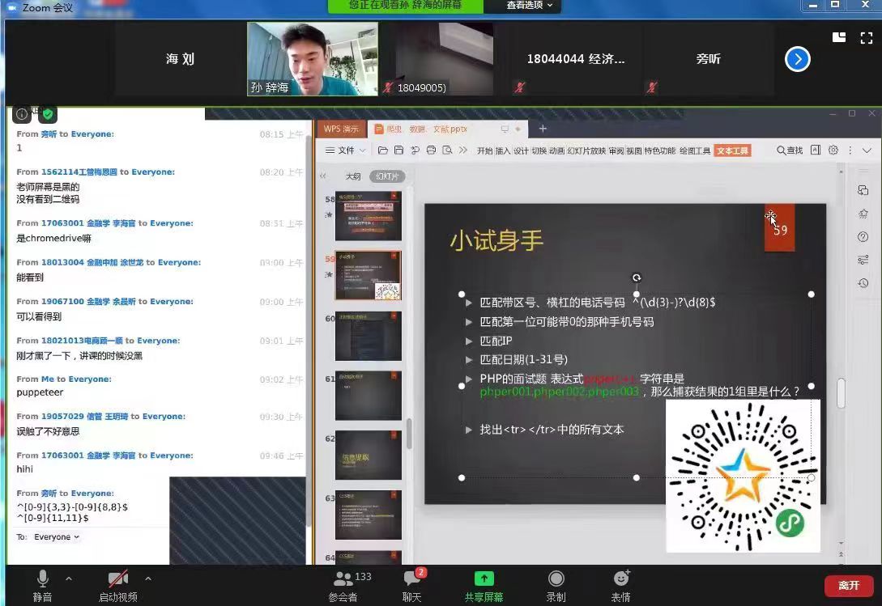Image resolution: width=882 pixels, height=606 pixels.
Task: Click 孙辞海's video tile
Action: [312, 59]
